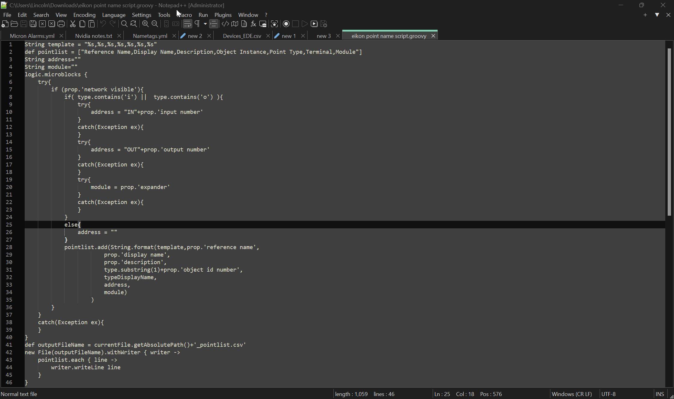Open Folder as Workspace icon
Image resolution: width=674 pixels, height=399 pixels.
pos(263,24)
